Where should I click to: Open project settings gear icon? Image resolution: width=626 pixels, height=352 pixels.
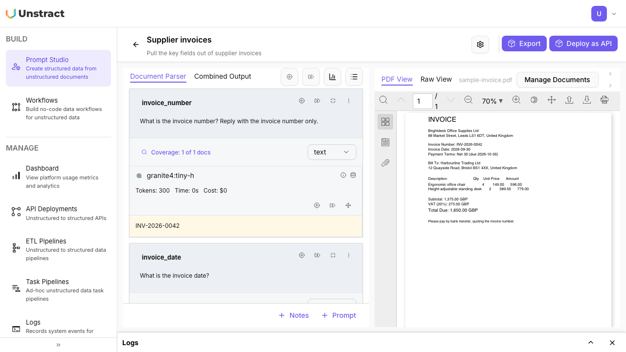click(x=480, y=44)
